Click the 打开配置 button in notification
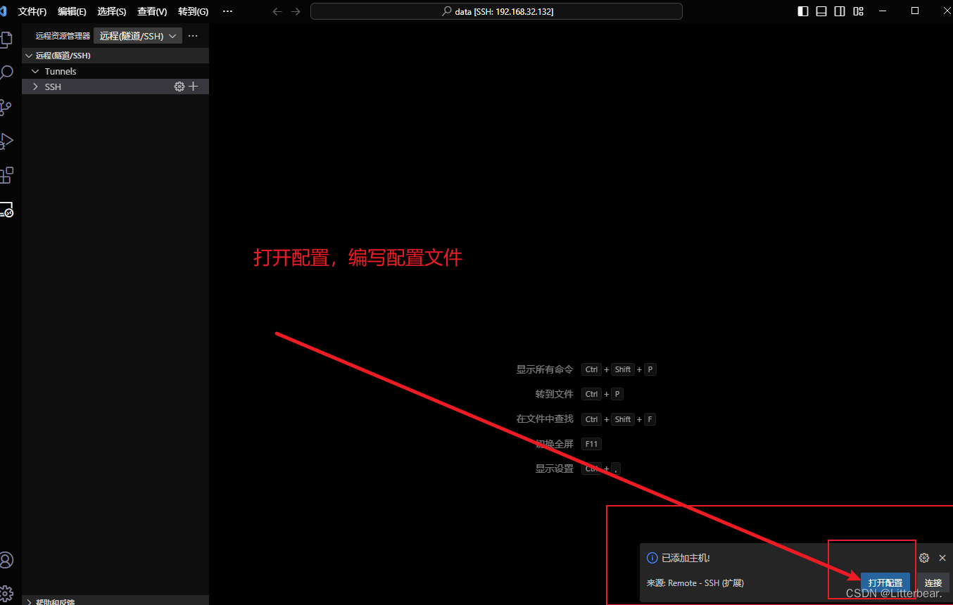Image resolution: width=953 pixels, height=605 pixels. pyautogui.click(x=885, y=582)
